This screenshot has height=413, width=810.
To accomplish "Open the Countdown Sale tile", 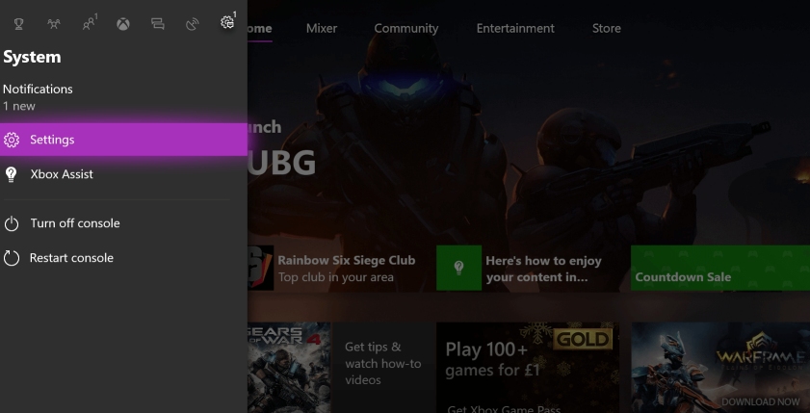I will coord(720,268).
